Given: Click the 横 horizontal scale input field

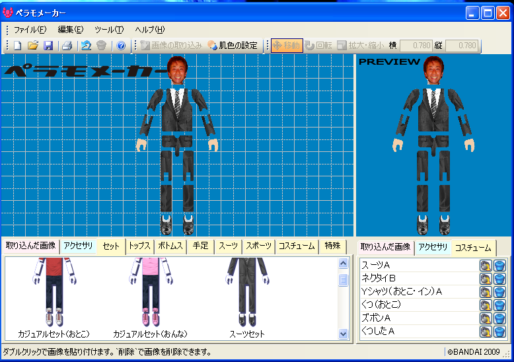Looking at the screenshot, I should pyautogui.click(x=416, y=45).
